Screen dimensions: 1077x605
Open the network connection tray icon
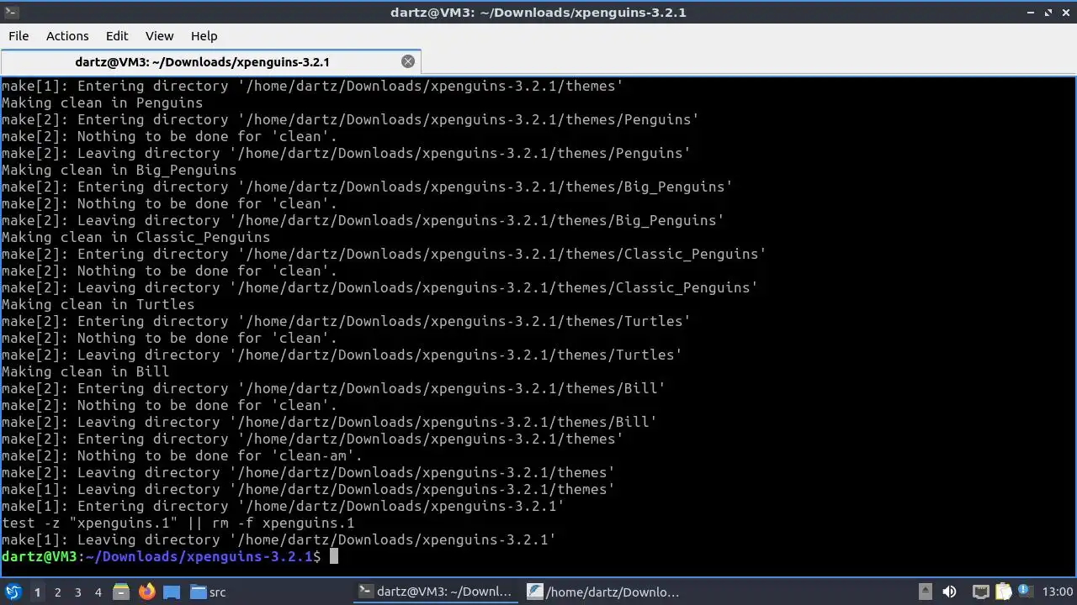980,592
